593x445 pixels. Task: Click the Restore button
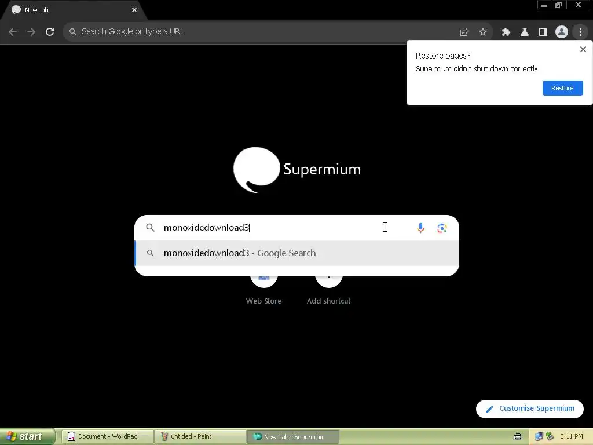(x=562, y=88)
